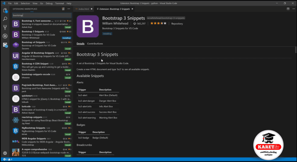Click the MDB Angular Snippets icon

point(16,141)
